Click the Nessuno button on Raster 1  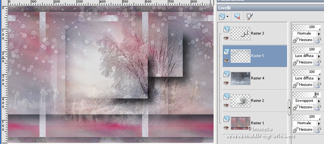(303, 130)
